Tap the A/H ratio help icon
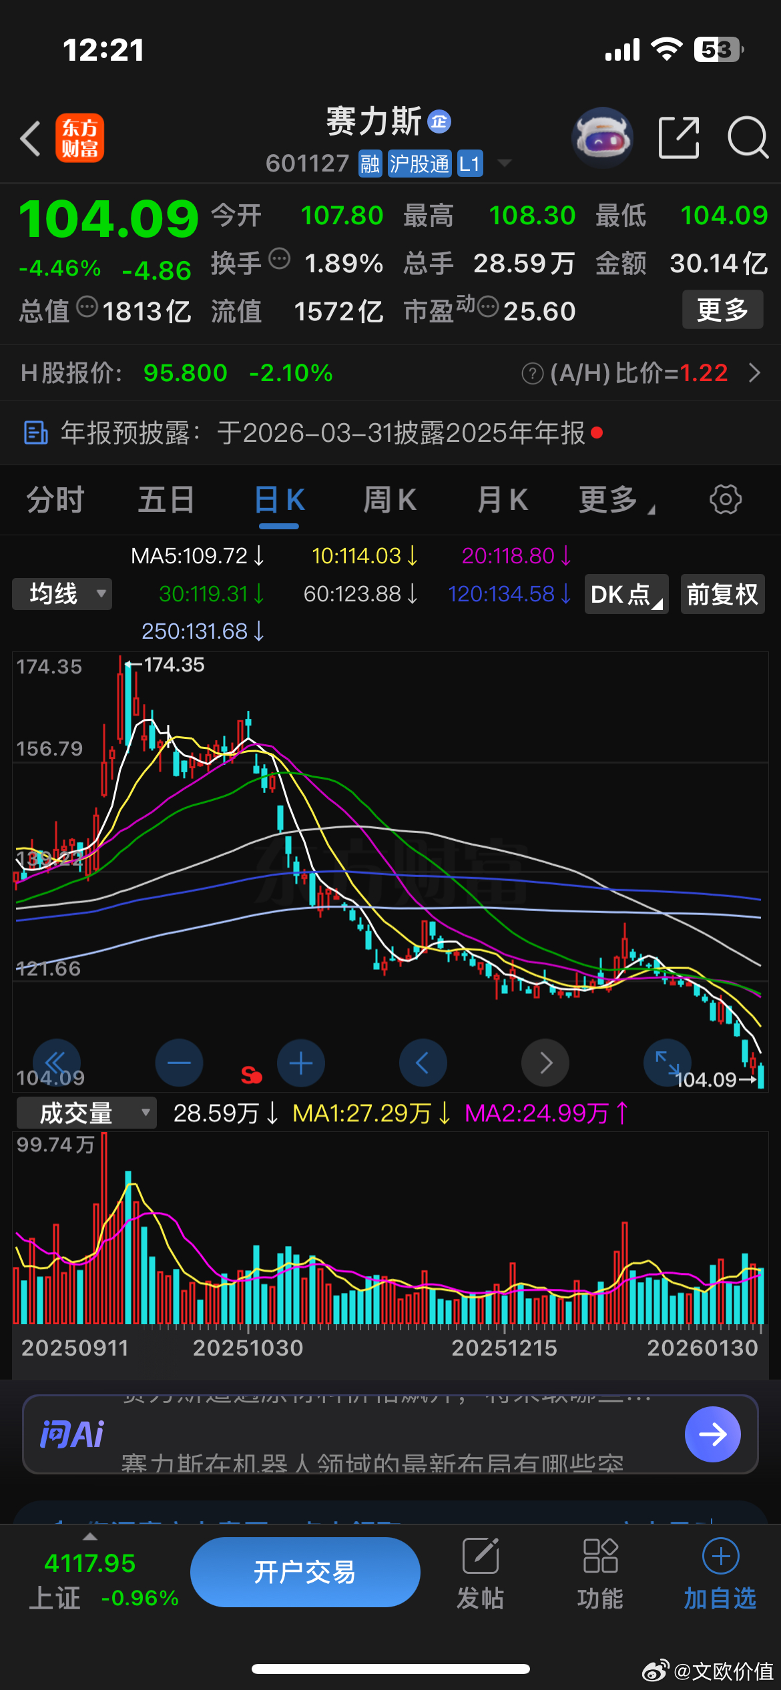This screenshot has height=1690, width=781. 532,374
